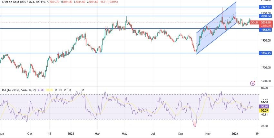The width and height of the screenshot is (274, 138).
Task: Click the open value O2034.70
Action: click(54, 2)
